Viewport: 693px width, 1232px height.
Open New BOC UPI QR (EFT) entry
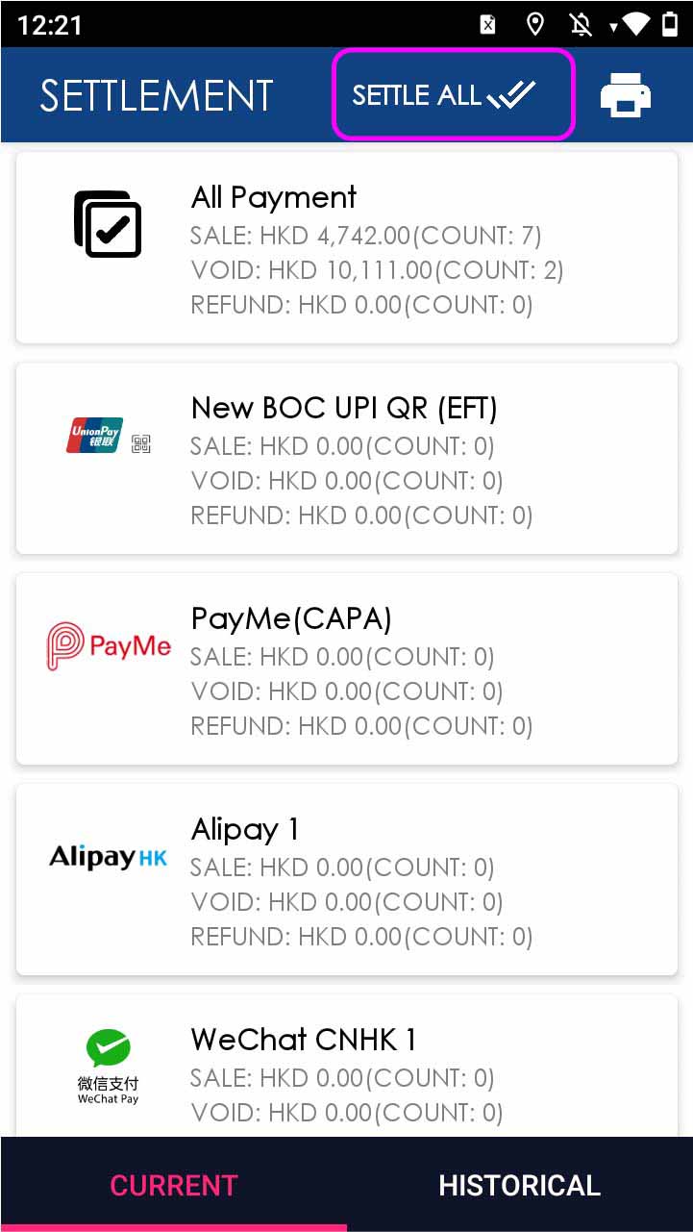[344, 409]
